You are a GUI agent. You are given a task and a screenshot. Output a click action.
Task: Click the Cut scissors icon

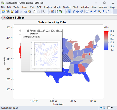click(x=21, y=11)
